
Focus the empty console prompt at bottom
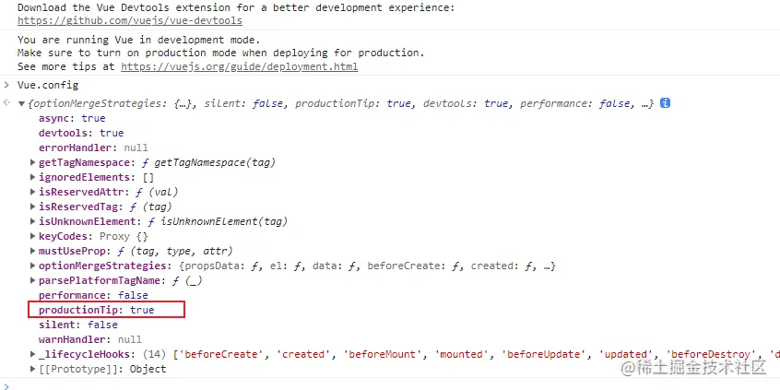coord(390,386)
